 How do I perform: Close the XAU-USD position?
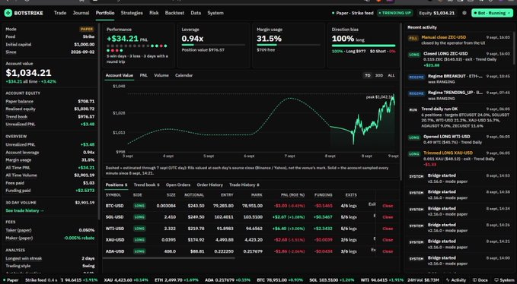click(x=388, y=240)
